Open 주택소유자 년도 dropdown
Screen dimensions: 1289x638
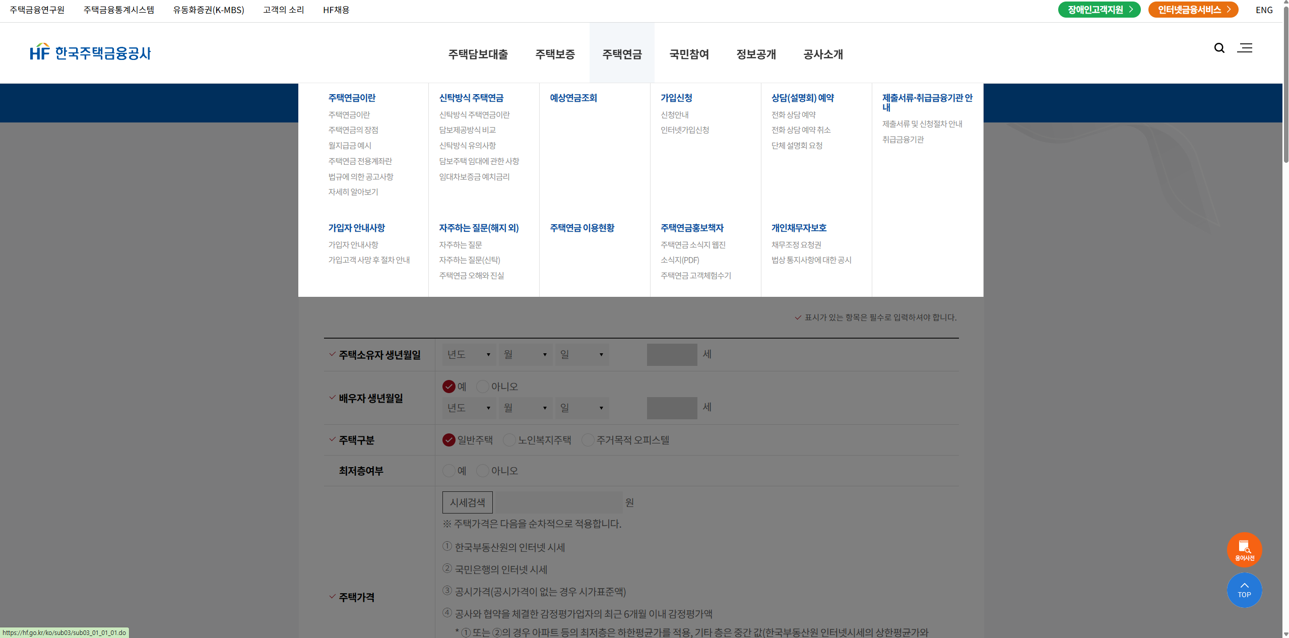pyautogui.click(x=469, y=355)
